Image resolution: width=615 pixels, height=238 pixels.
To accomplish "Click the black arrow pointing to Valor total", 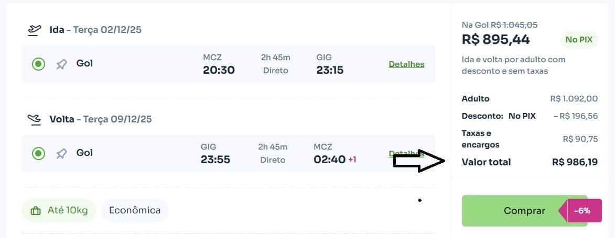I will pyautogui.click(x=418, y=162).
